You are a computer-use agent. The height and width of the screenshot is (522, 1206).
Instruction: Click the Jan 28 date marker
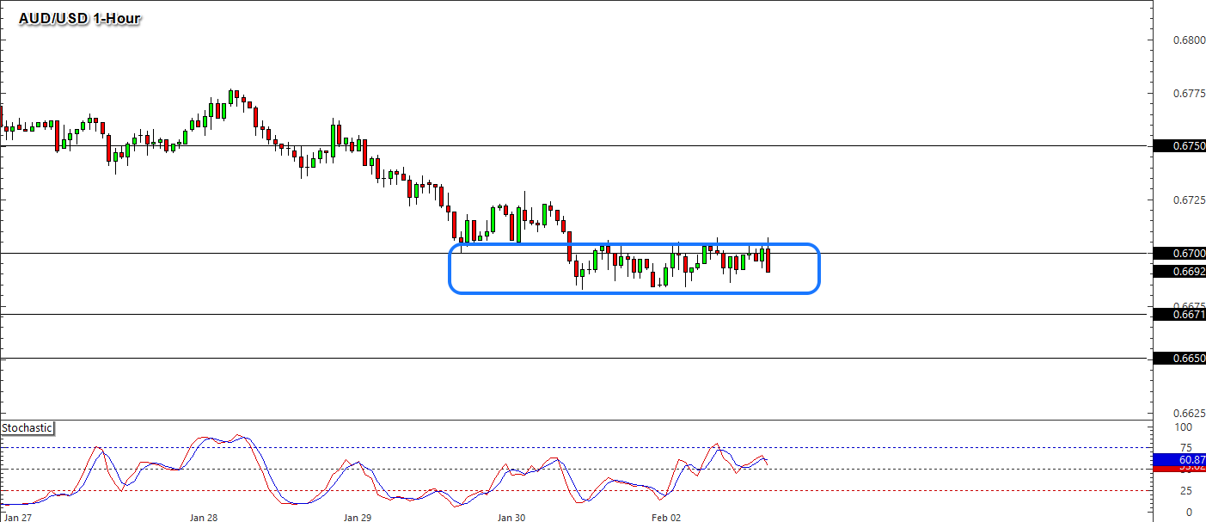[x=204, y=517]
